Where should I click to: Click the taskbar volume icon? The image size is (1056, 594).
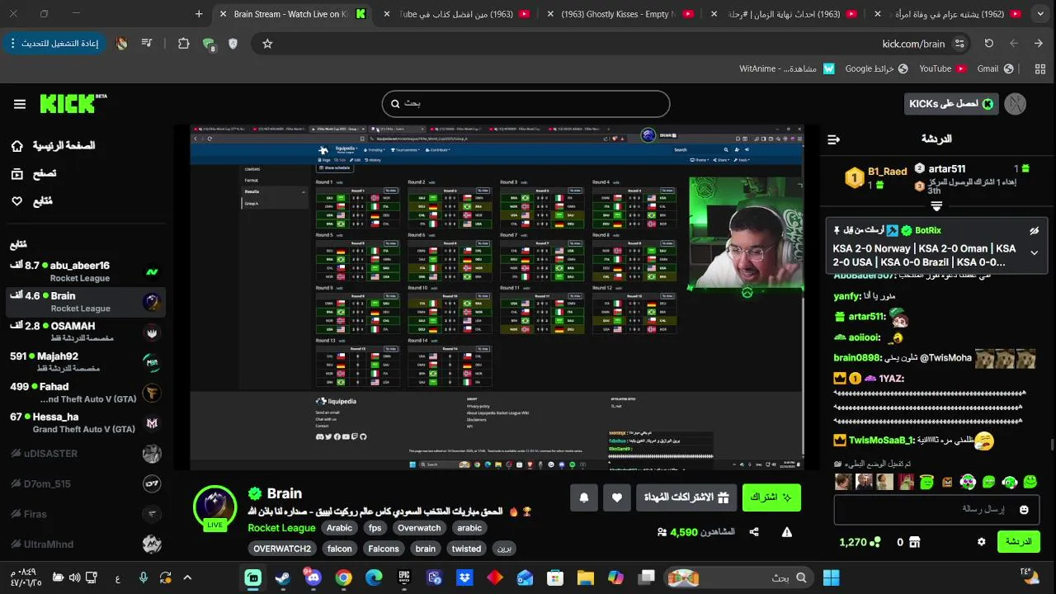(74, 578)
